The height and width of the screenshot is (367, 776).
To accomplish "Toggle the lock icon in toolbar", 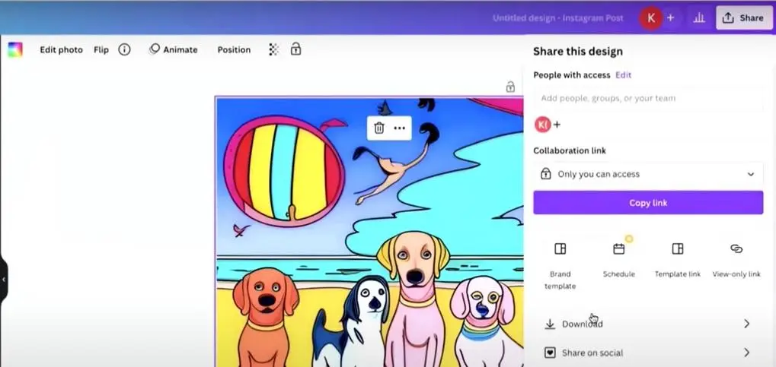I will (x=295, y=49).
